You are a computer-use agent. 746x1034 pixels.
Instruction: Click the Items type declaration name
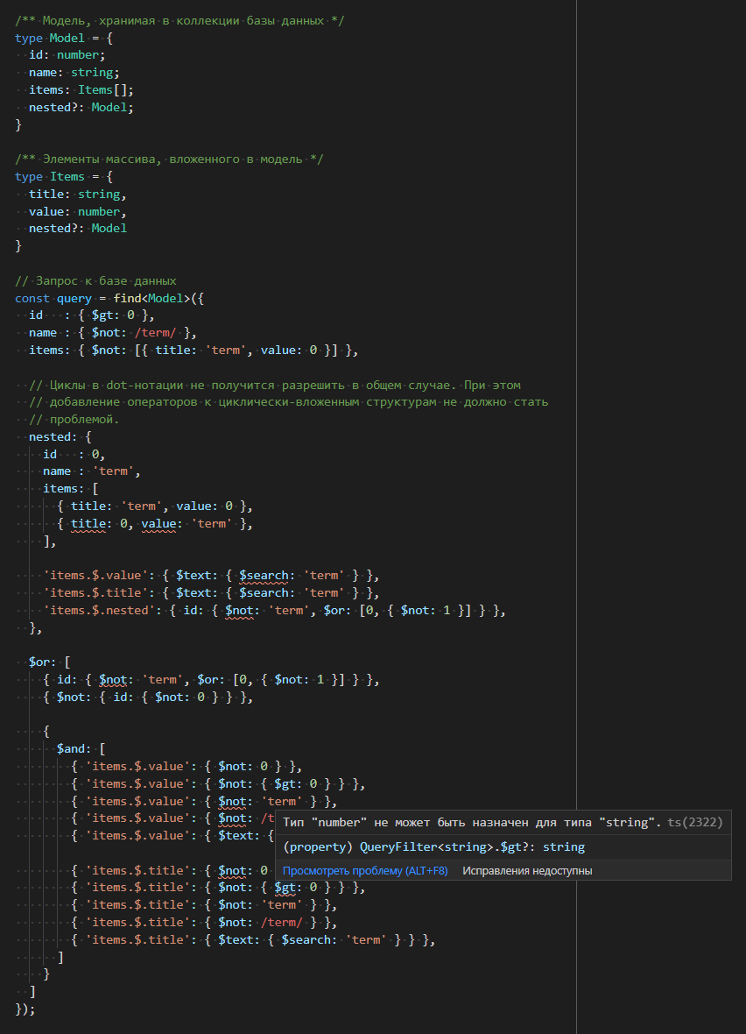tap(67, 177)
